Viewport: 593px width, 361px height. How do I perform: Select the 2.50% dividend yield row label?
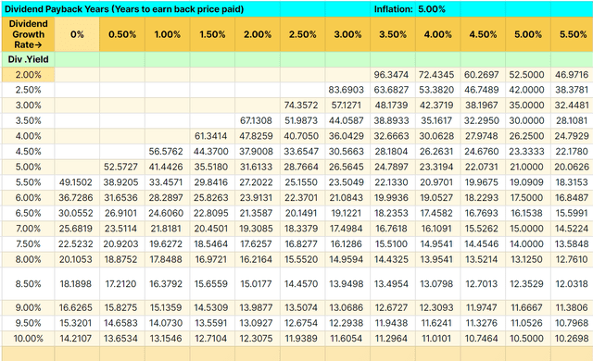click(29, 90)
